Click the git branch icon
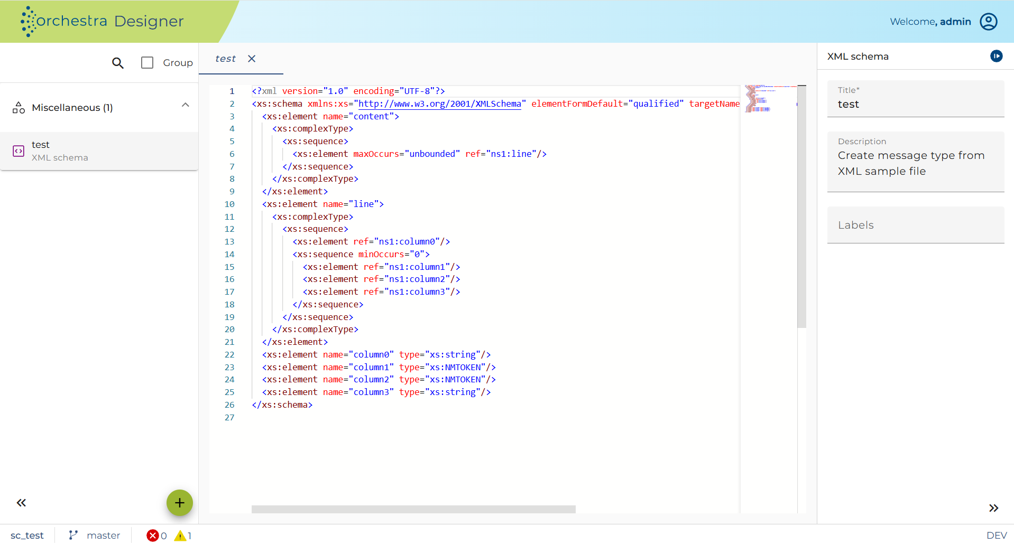 click(73, 535)
